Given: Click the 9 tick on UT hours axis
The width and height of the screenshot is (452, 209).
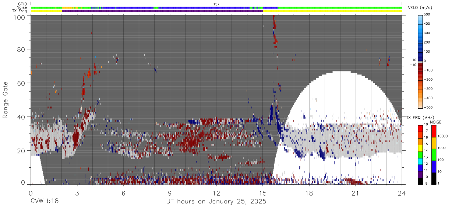Looking at the screenshot, I should [x=170, y=193].
